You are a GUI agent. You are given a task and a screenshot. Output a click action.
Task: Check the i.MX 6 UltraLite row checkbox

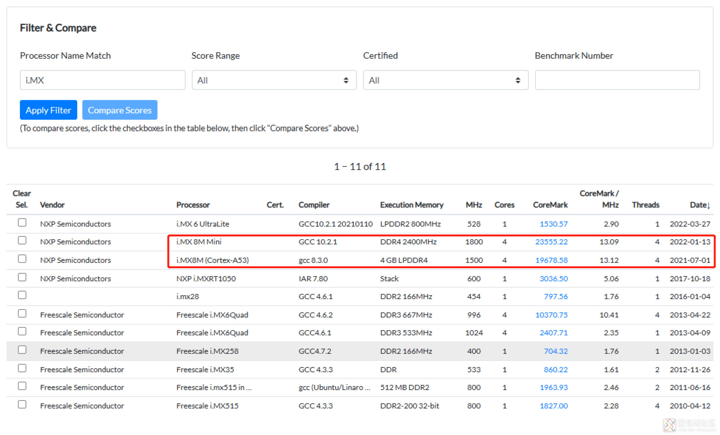pyautogui.click(x=22, y=223)
